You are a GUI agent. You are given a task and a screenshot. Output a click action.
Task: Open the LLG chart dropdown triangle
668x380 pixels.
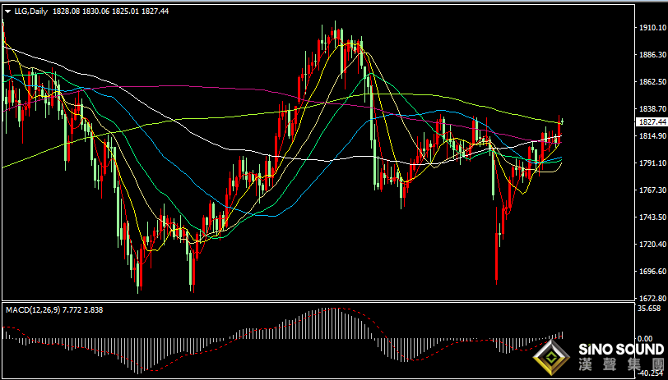point(7,12)
